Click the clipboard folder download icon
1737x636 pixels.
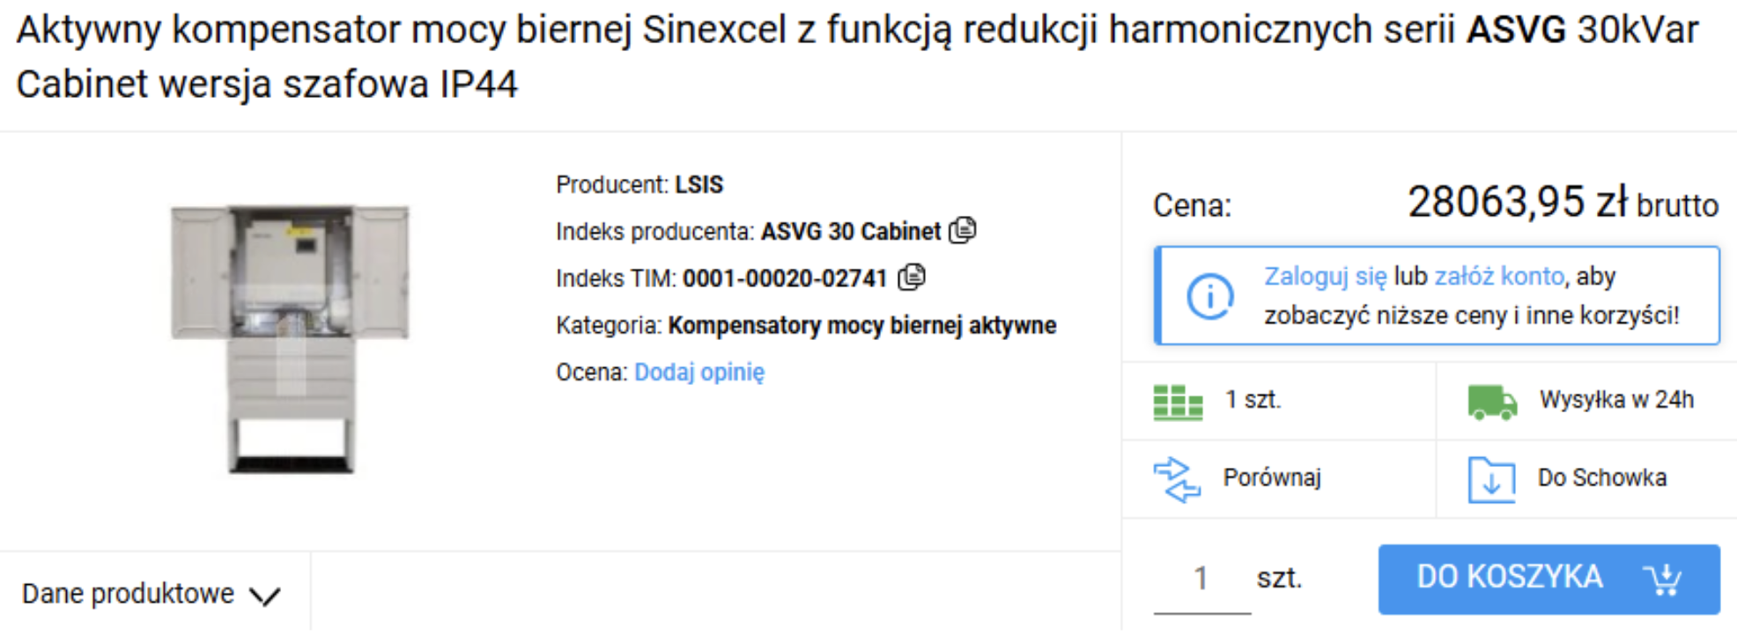pyautogui.click(x=1491, y=479)
